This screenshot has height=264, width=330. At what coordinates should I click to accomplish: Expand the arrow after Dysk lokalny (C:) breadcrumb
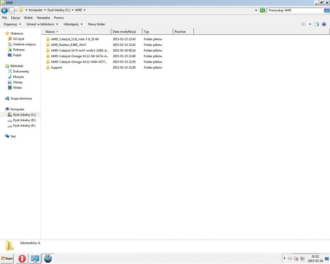coord(72,10)
